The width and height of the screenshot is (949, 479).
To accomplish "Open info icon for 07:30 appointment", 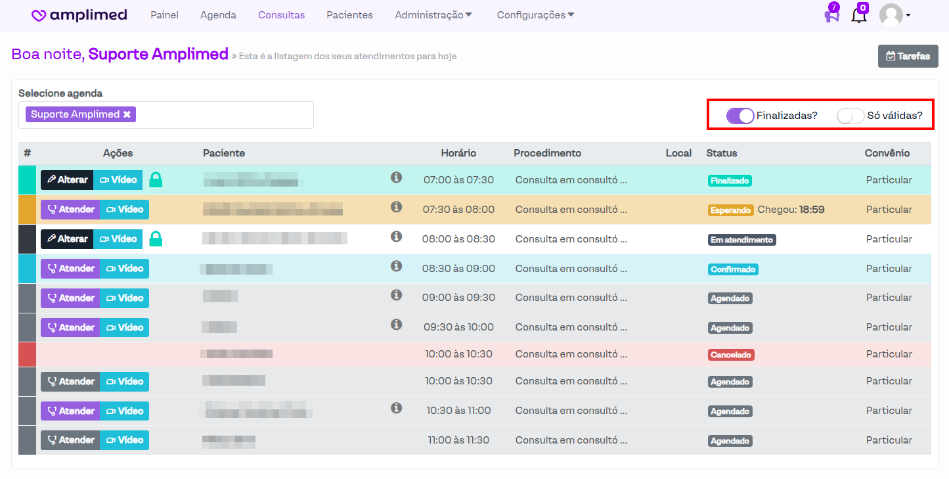I will pos(396,207).
